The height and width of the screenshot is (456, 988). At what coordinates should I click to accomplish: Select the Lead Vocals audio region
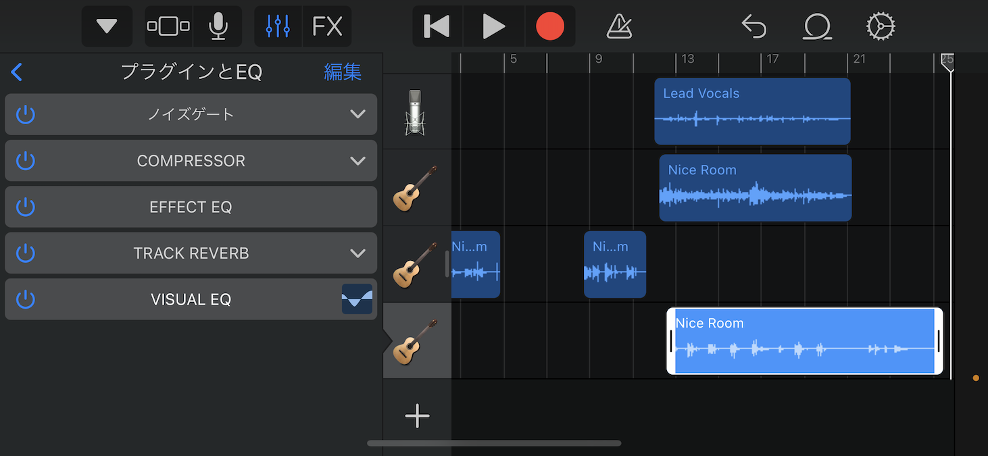pyautogui.click(x=752, y=111)
